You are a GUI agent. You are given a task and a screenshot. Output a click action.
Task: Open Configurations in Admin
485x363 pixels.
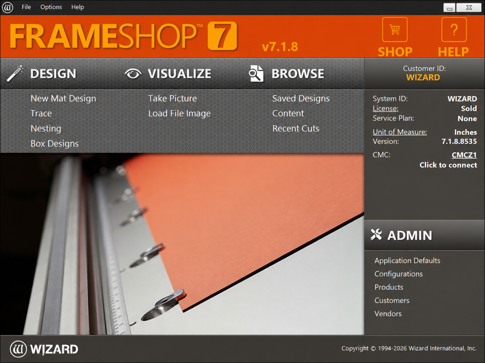(399, 274)
